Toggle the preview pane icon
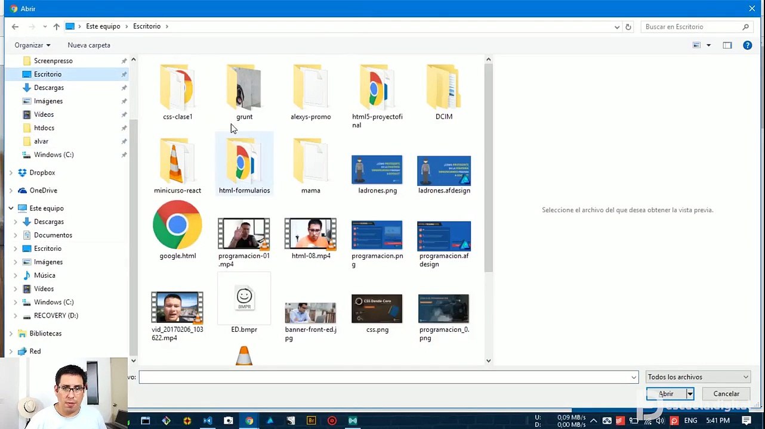Image resolution: width=765 pixels, height=429 pixels. tap(727, 45)
